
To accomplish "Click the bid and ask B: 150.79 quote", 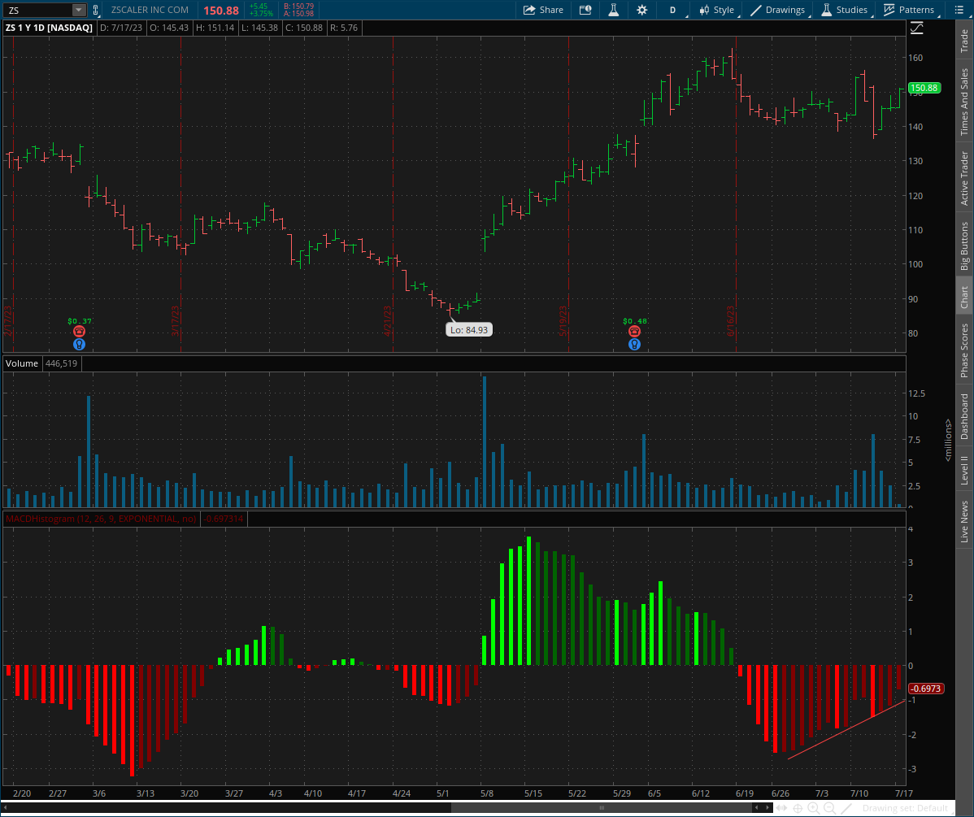I will [x=298, y=7].
